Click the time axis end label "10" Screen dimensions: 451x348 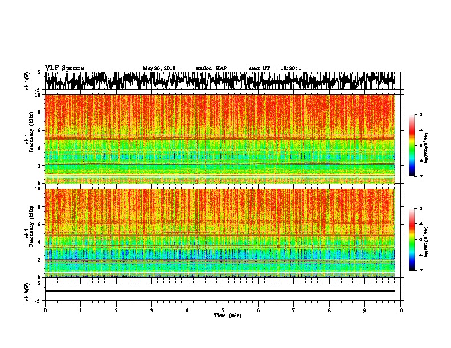400,310
